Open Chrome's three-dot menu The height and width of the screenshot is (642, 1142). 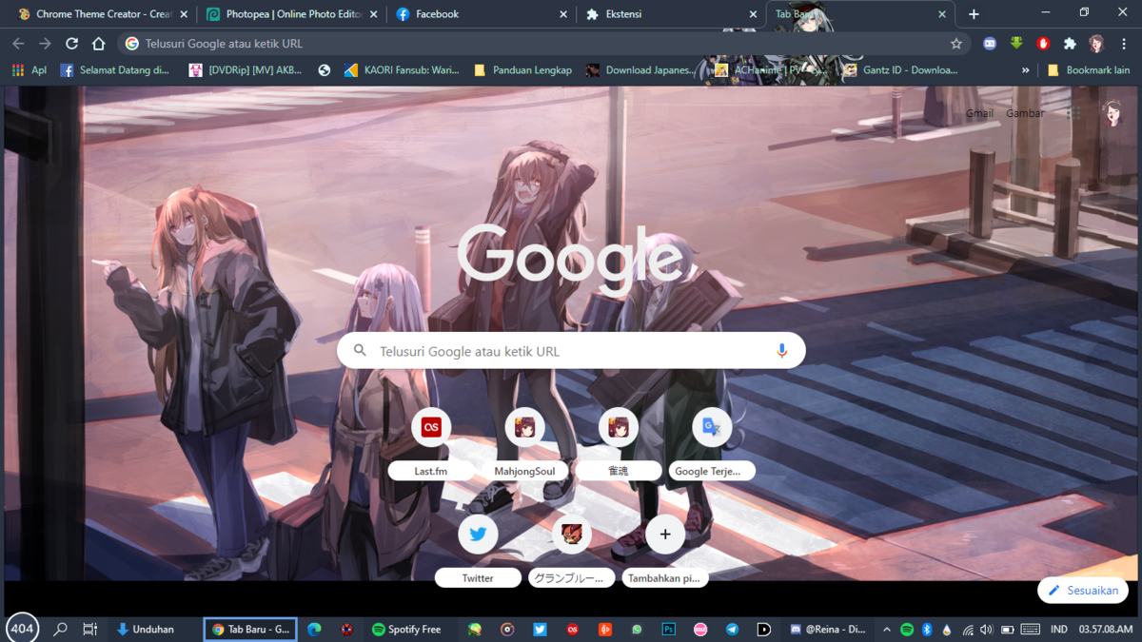tap(1124, 44)
